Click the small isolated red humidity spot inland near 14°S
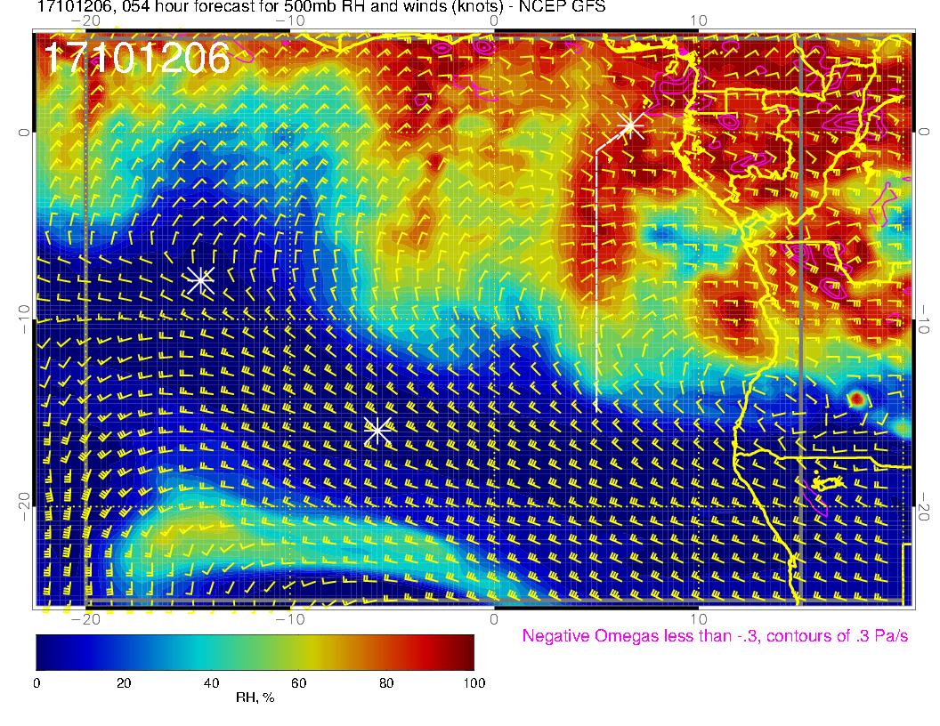The width and height of the screenshot is (940, 726). click(x=856, y=399)
